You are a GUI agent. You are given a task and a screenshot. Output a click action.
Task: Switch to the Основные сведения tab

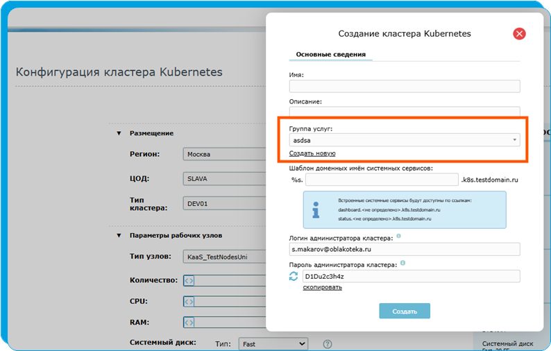point(330,54)
